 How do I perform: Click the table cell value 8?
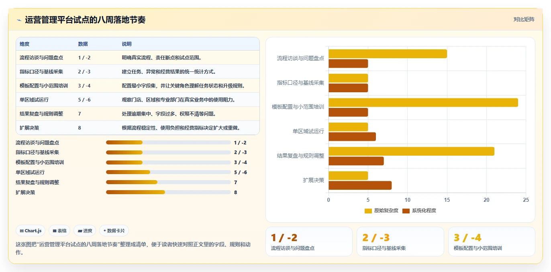[80, 128]
